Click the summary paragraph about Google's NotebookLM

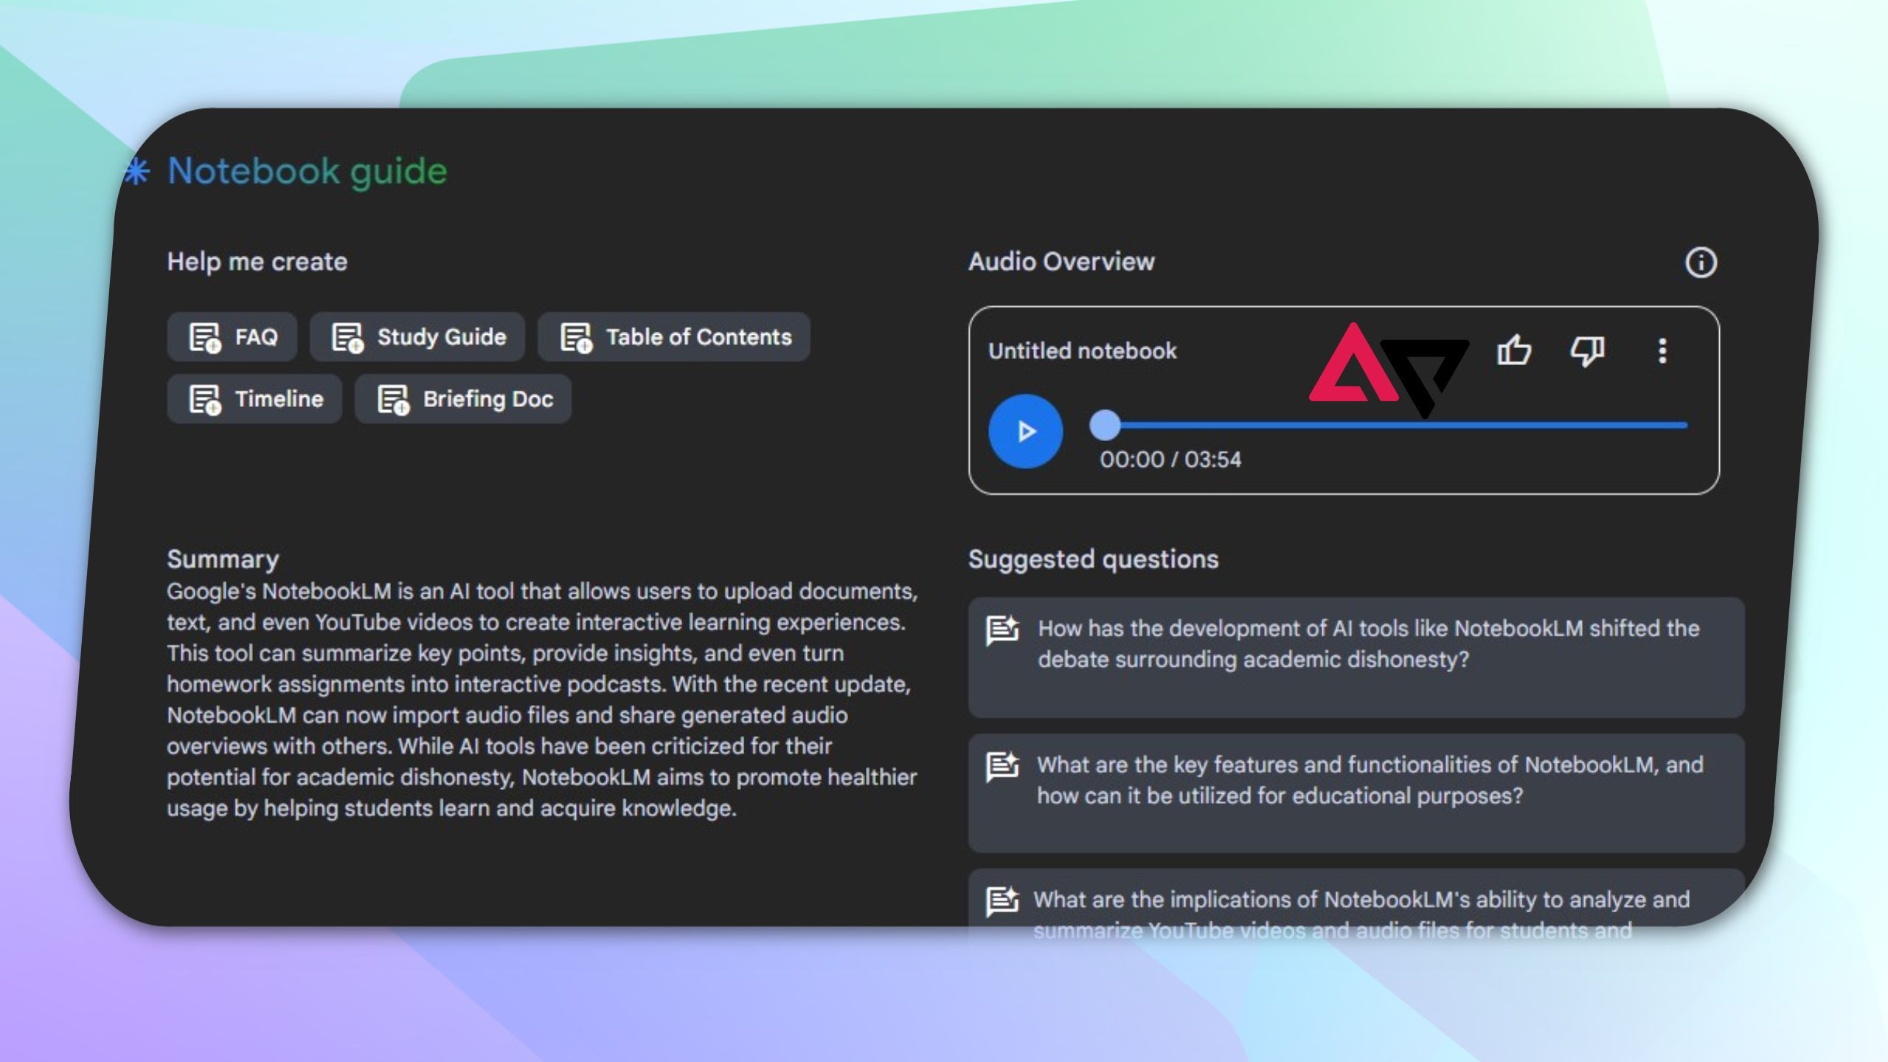(542, 699)
